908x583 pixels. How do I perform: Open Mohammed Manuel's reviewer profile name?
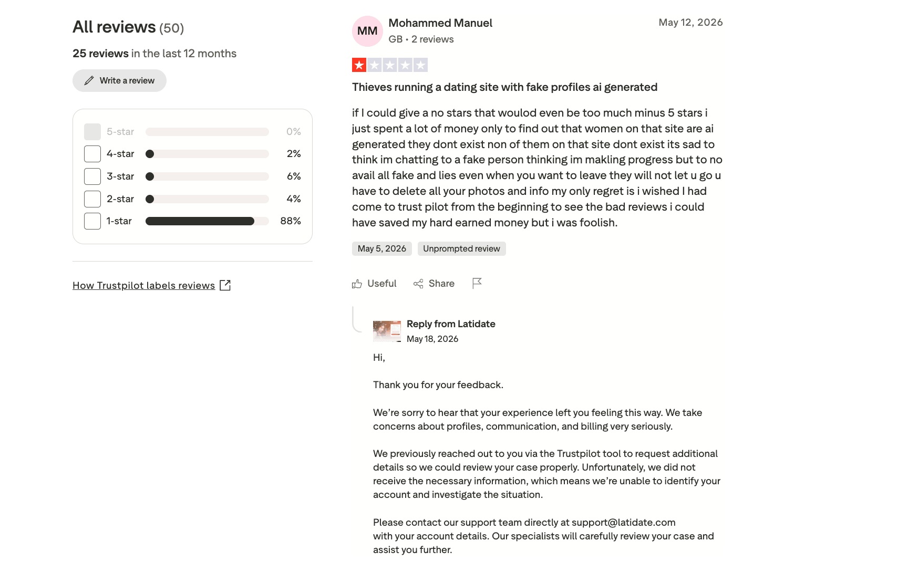click(x=440, y=23)
